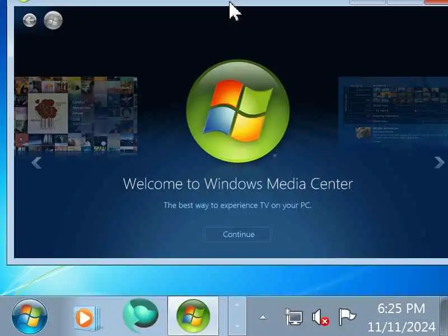
Task: Click the taskbar toolbar up arrow
Action: (237, 305)
